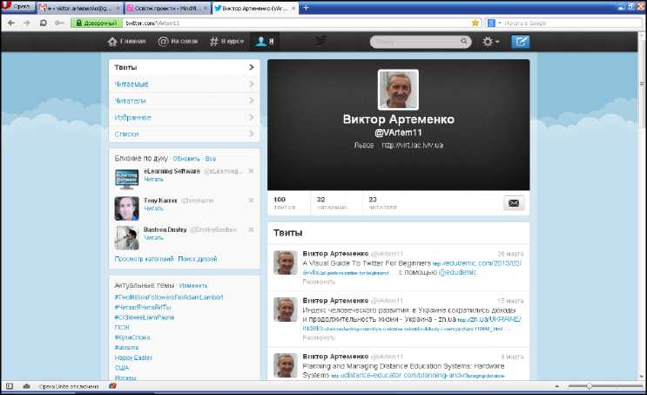Click the eLearning Software avatar thumbnail
The width and height of the screenshot is (647, 395).
click(126, 179)
